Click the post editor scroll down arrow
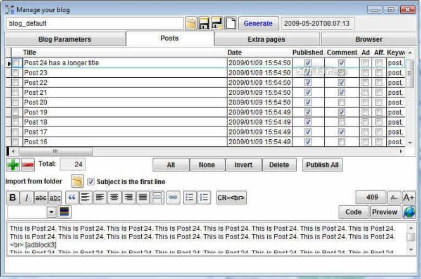Screen dimensions: 421x279 (411, 249)
